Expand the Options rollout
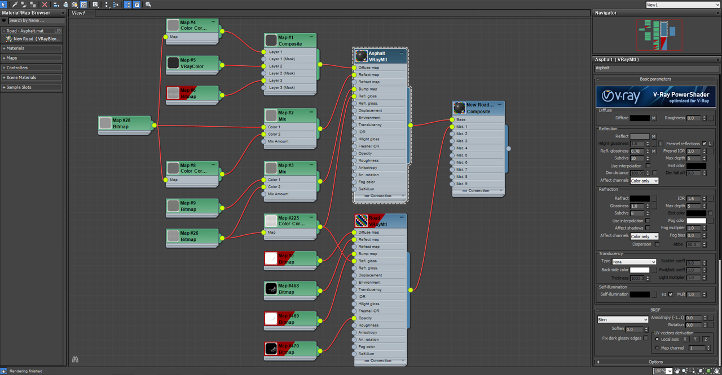Image resolution: width=722 pixels, height=375 pixels. [x=655, y=362]
